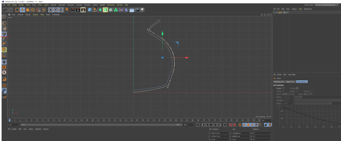Adjust the Radius slider bar
The width and height of the screenshot is (341, 141).
[318, 97]
